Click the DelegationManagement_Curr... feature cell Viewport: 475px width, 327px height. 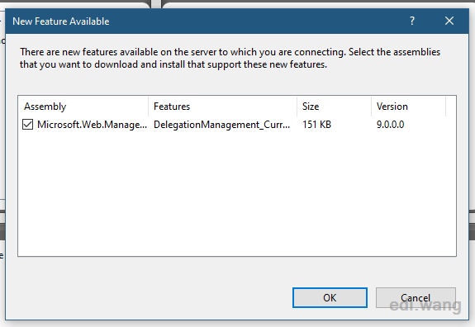[x=221, y=125]
